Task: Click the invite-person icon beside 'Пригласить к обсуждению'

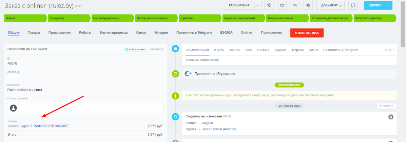Action: pos(188,73)
